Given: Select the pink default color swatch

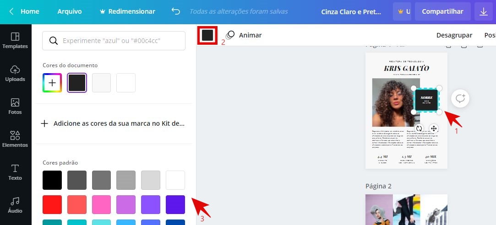Looking at the screenshot, I should [x=102, y=205].
